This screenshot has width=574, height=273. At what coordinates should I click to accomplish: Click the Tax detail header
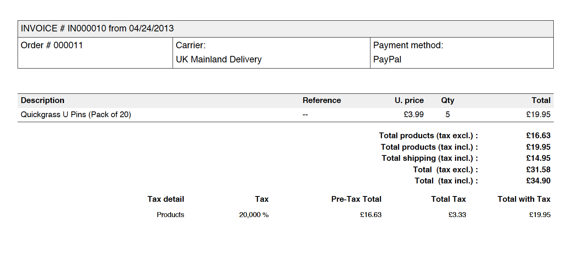[166, 199]
